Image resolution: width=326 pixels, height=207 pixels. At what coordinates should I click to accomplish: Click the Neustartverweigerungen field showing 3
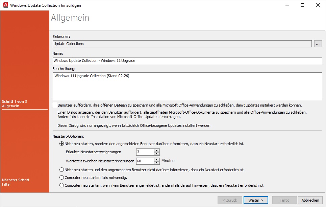(x=145, y=152)
